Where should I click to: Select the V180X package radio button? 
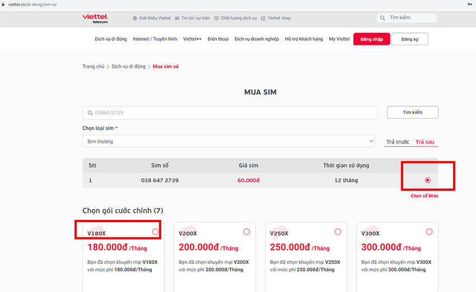155,232
